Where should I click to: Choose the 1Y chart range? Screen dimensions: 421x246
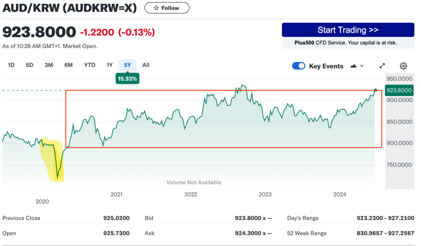coord(109,65)
